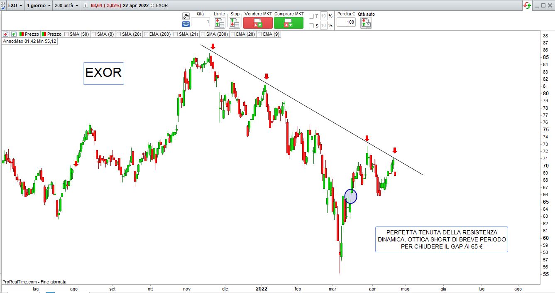This screenshot has width=555, height=293.
Task: Click the T percent value field
Action: click(324, 16)
